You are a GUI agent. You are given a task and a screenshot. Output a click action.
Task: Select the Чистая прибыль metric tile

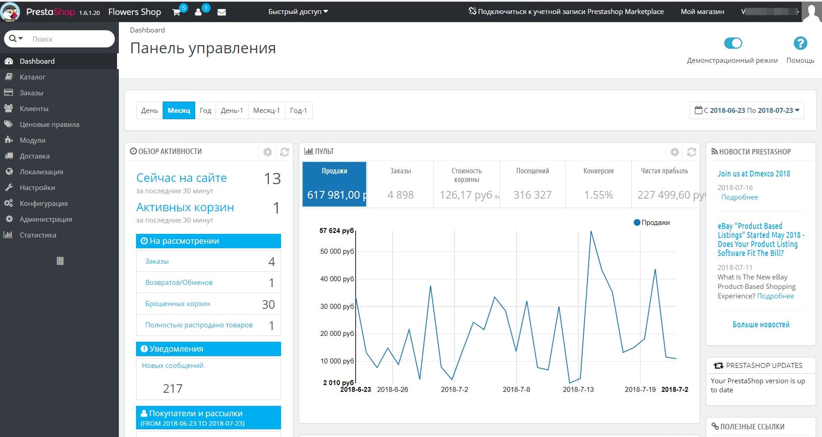pos(665,184)
